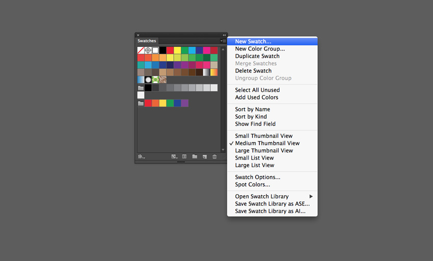Choose Add Used Colors

point(273,97)
